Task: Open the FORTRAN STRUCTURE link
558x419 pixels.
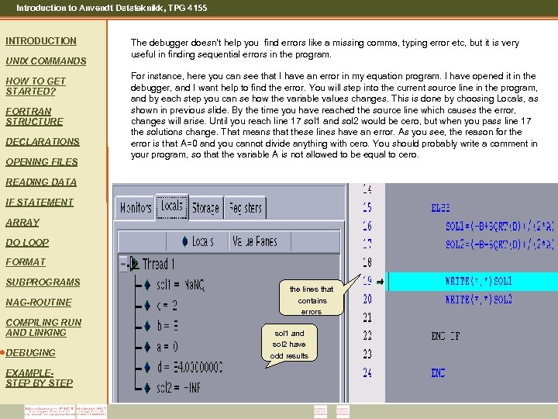Action: [x=35, y=116]
